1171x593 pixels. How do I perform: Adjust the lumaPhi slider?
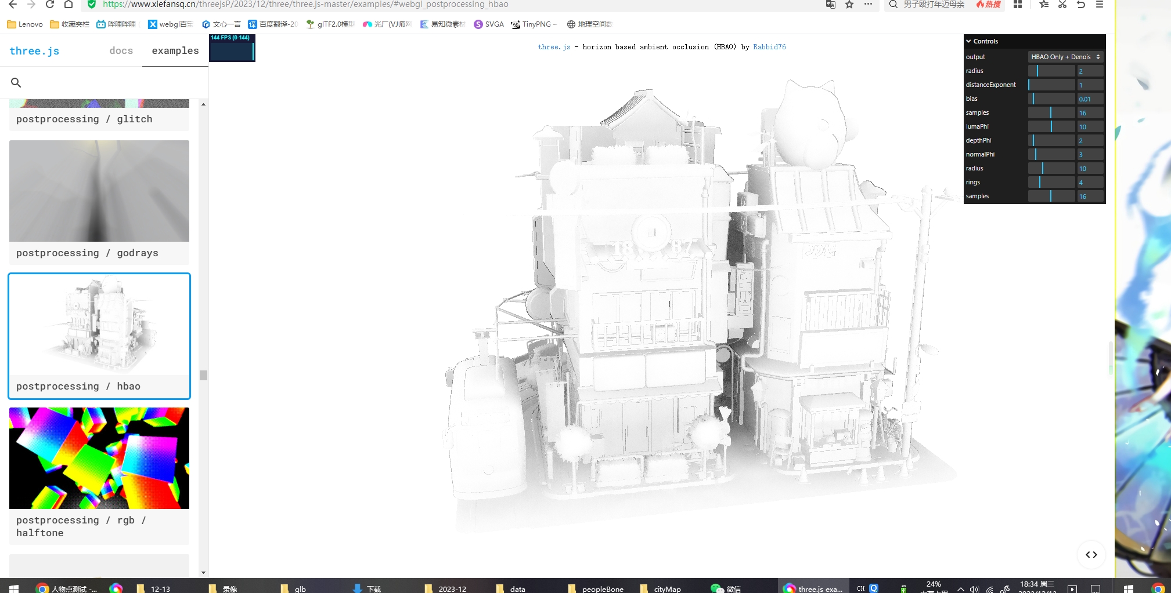(x=1051, y=126)
